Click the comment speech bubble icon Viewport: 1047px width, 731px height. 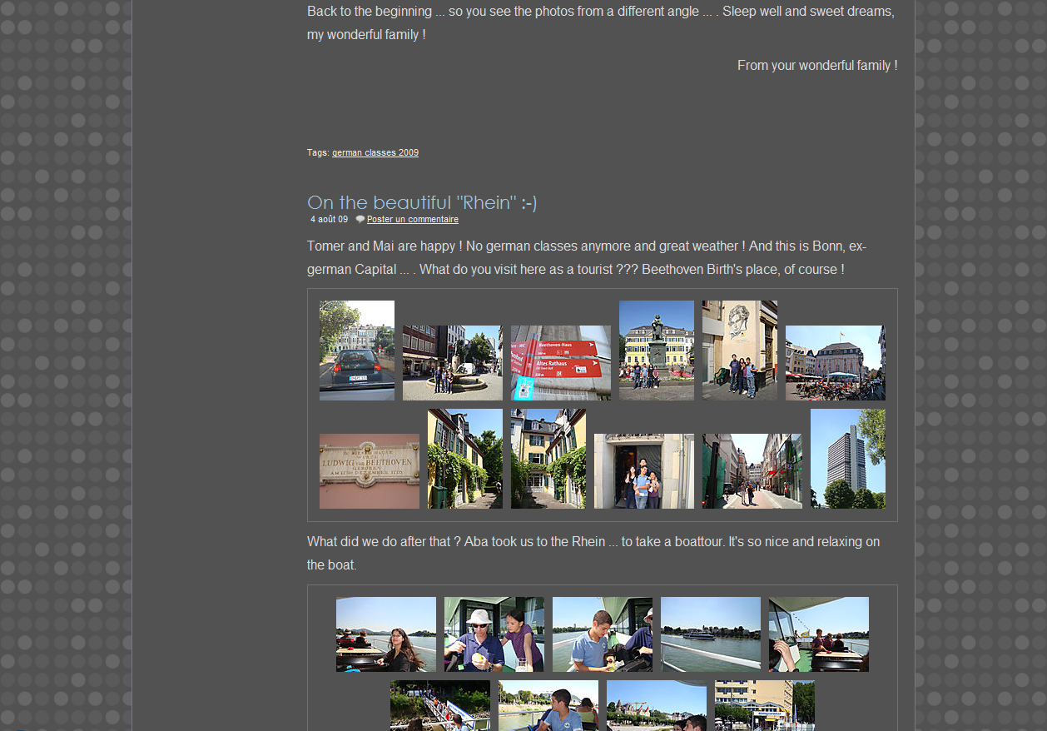(x=360, y=220)
